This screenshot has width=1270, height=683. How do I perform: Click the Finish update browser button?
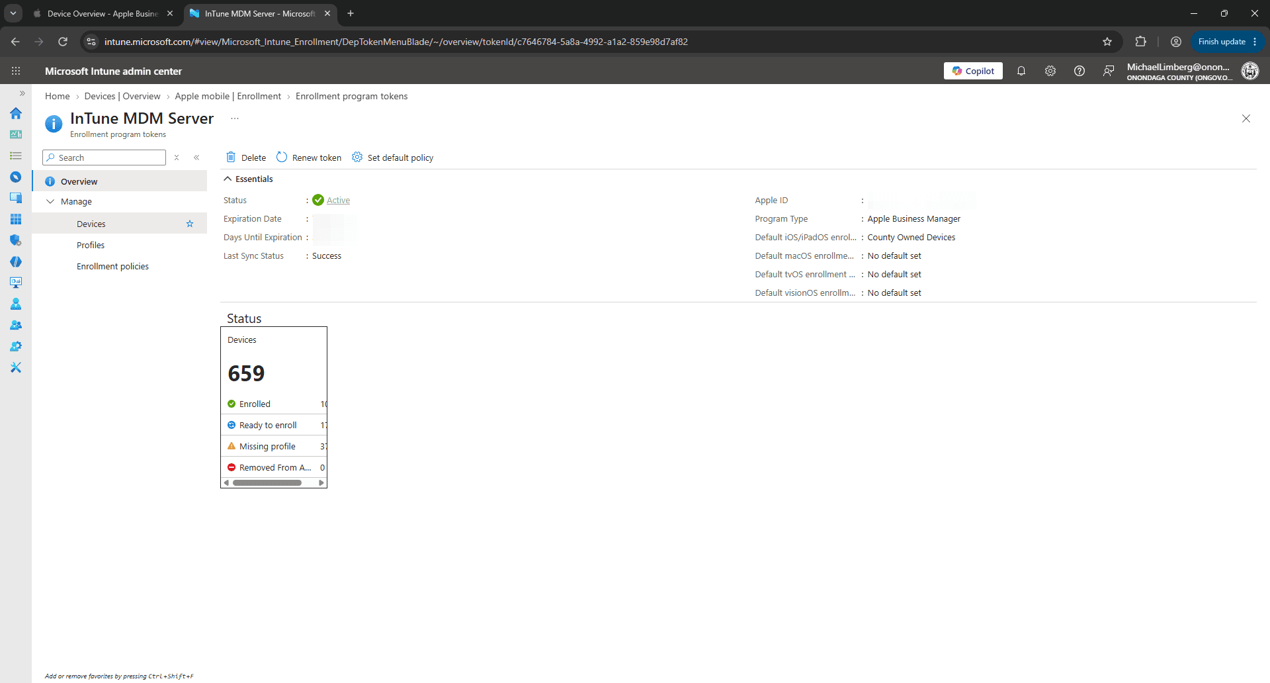[x=1227, y=42]
